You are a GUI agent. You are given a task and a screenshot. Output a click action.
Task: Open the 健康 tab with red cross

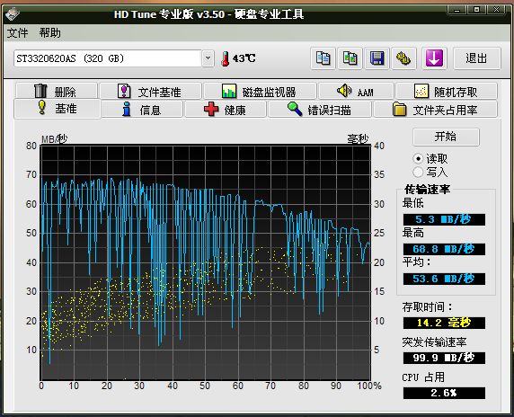226,110
